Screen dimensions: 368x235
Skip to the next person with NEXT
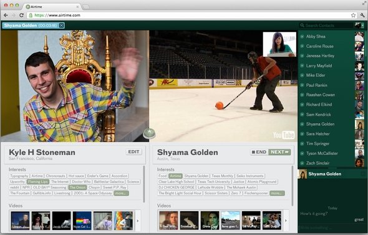[x=279, y=152]
